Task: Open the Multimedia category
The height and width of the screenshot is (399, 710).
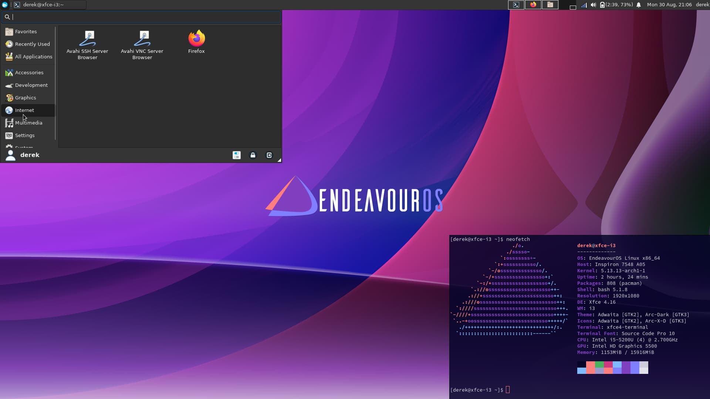Action: tap(28, 123)
